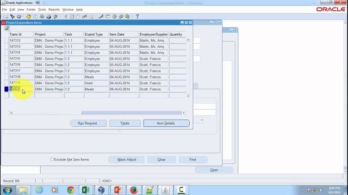Click the Close Form toolbar icon

point(55,16)
